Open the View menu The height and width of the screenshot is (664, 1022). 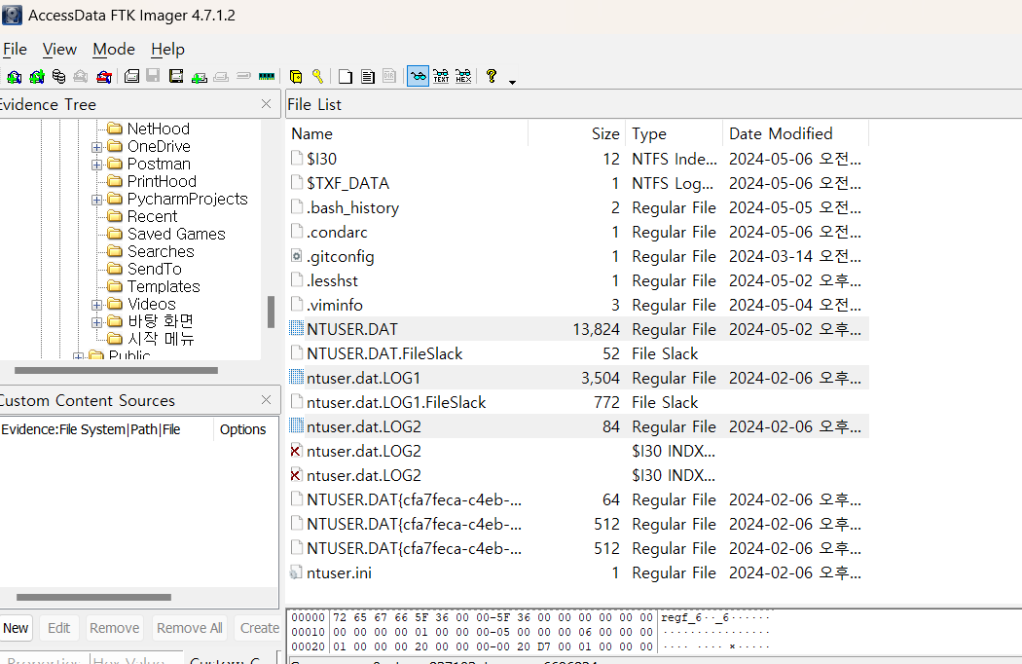pos(59,49)
